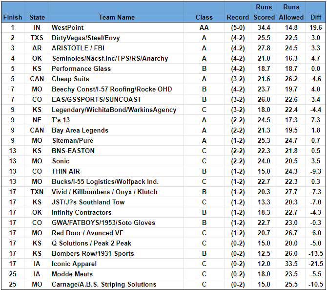The width and height of the screenshot is (327, 290).
Task: Click the DirtyVegas/Steel/Envy team cell
Action: (117, 38)
